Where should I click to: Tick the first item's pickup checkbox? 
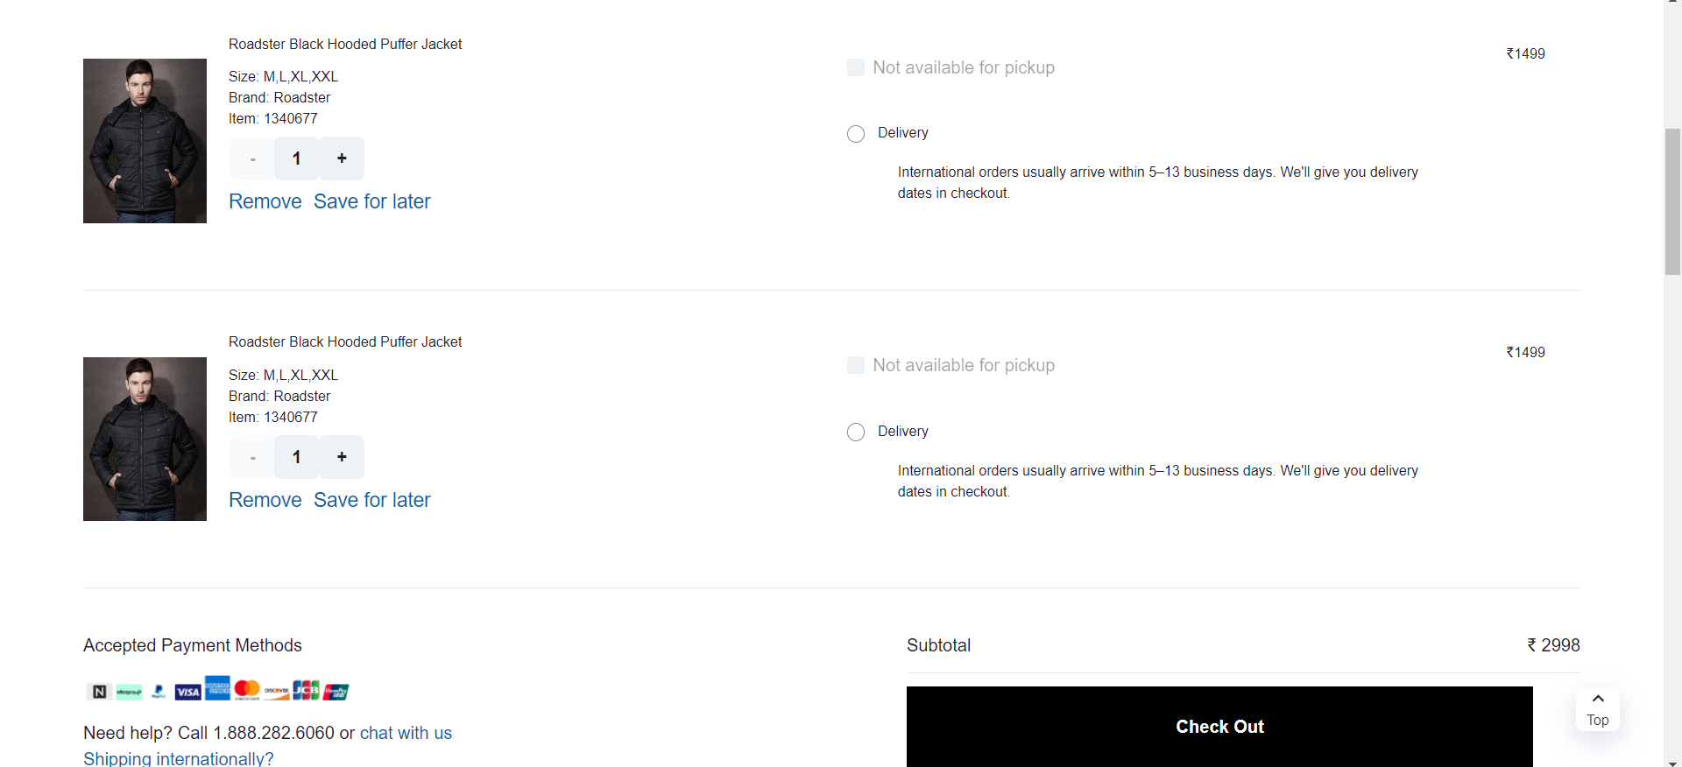856,67
